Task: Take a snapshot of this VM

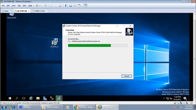Action: click(x=52, y=5)
